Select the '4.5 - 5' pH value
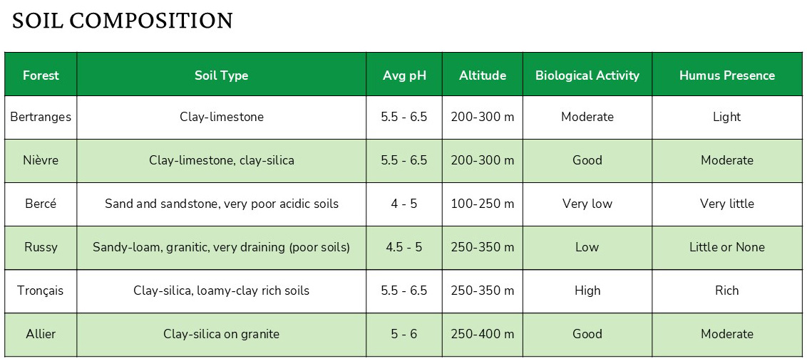This screenshot has width=807, height=361. (404, 247)
